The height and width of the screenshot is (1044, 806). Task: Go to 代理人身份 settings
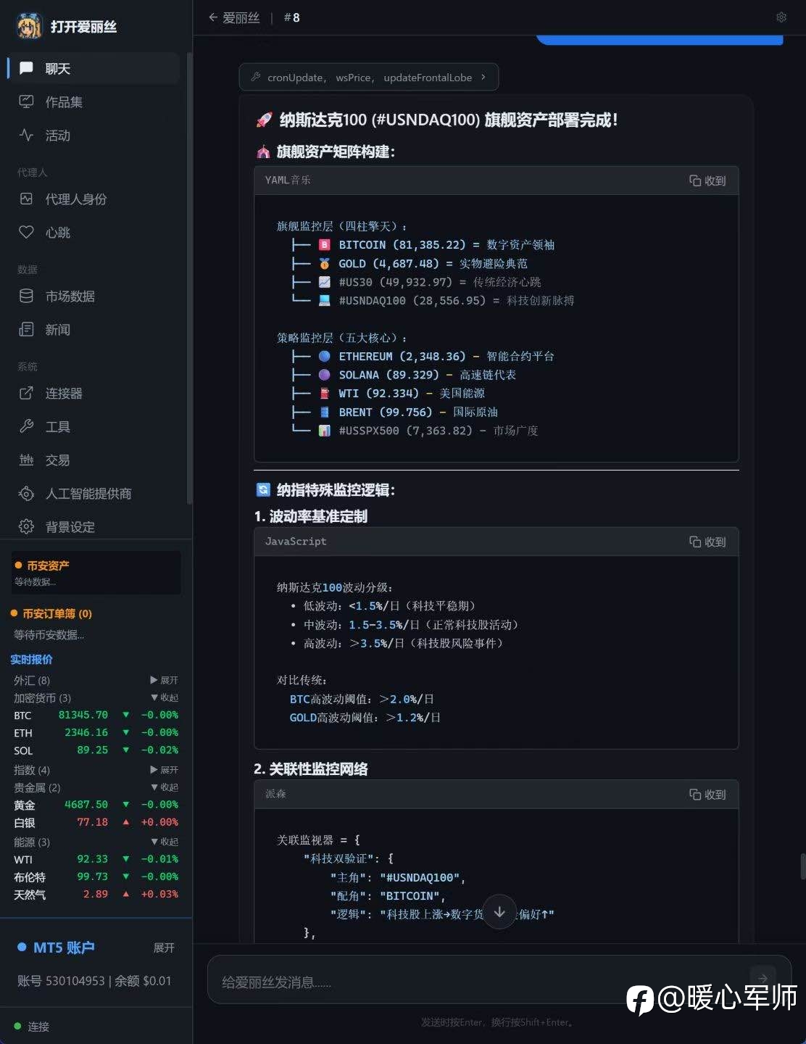coord(94,199)
